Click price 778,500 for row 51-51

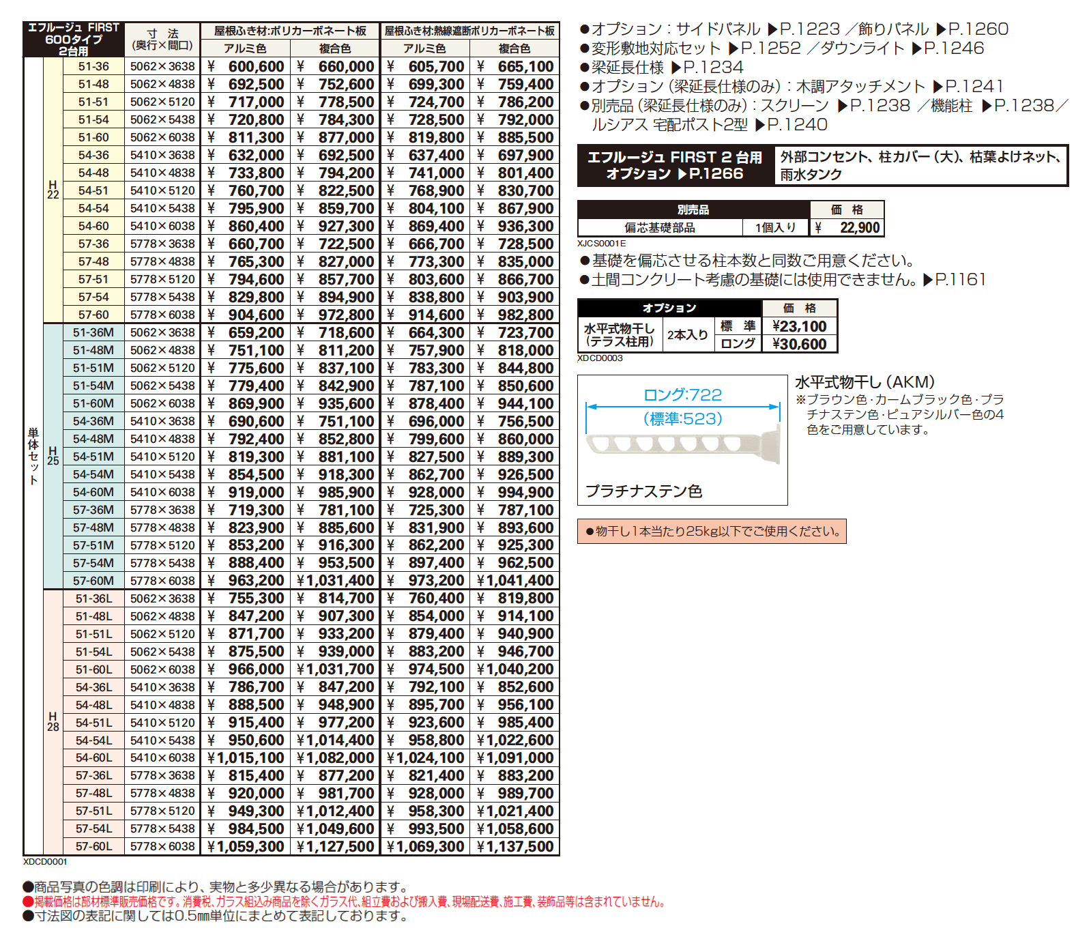(346, 102)
